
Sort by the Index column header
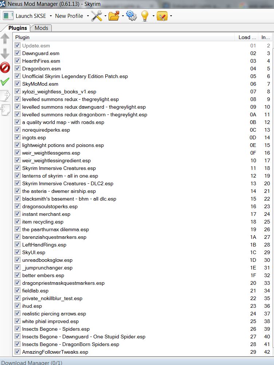tap(265, 37)
